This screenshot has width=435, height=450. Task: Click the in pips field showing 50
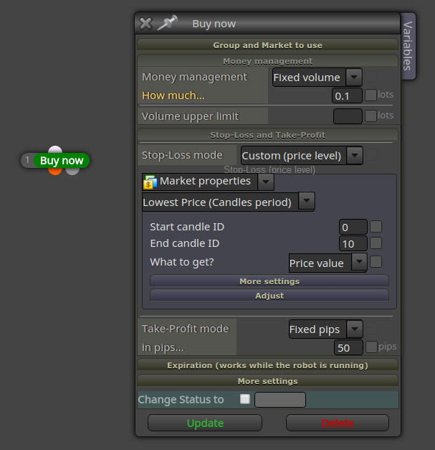[348, 347]
